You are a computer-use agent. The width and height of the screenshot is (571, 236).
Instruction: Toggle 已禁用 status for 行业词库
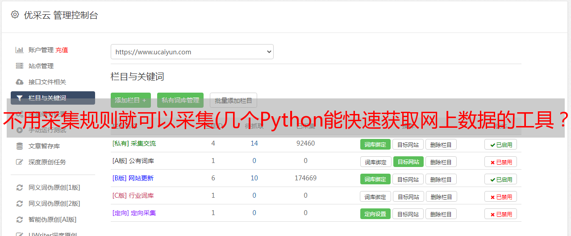click(501, 196)
